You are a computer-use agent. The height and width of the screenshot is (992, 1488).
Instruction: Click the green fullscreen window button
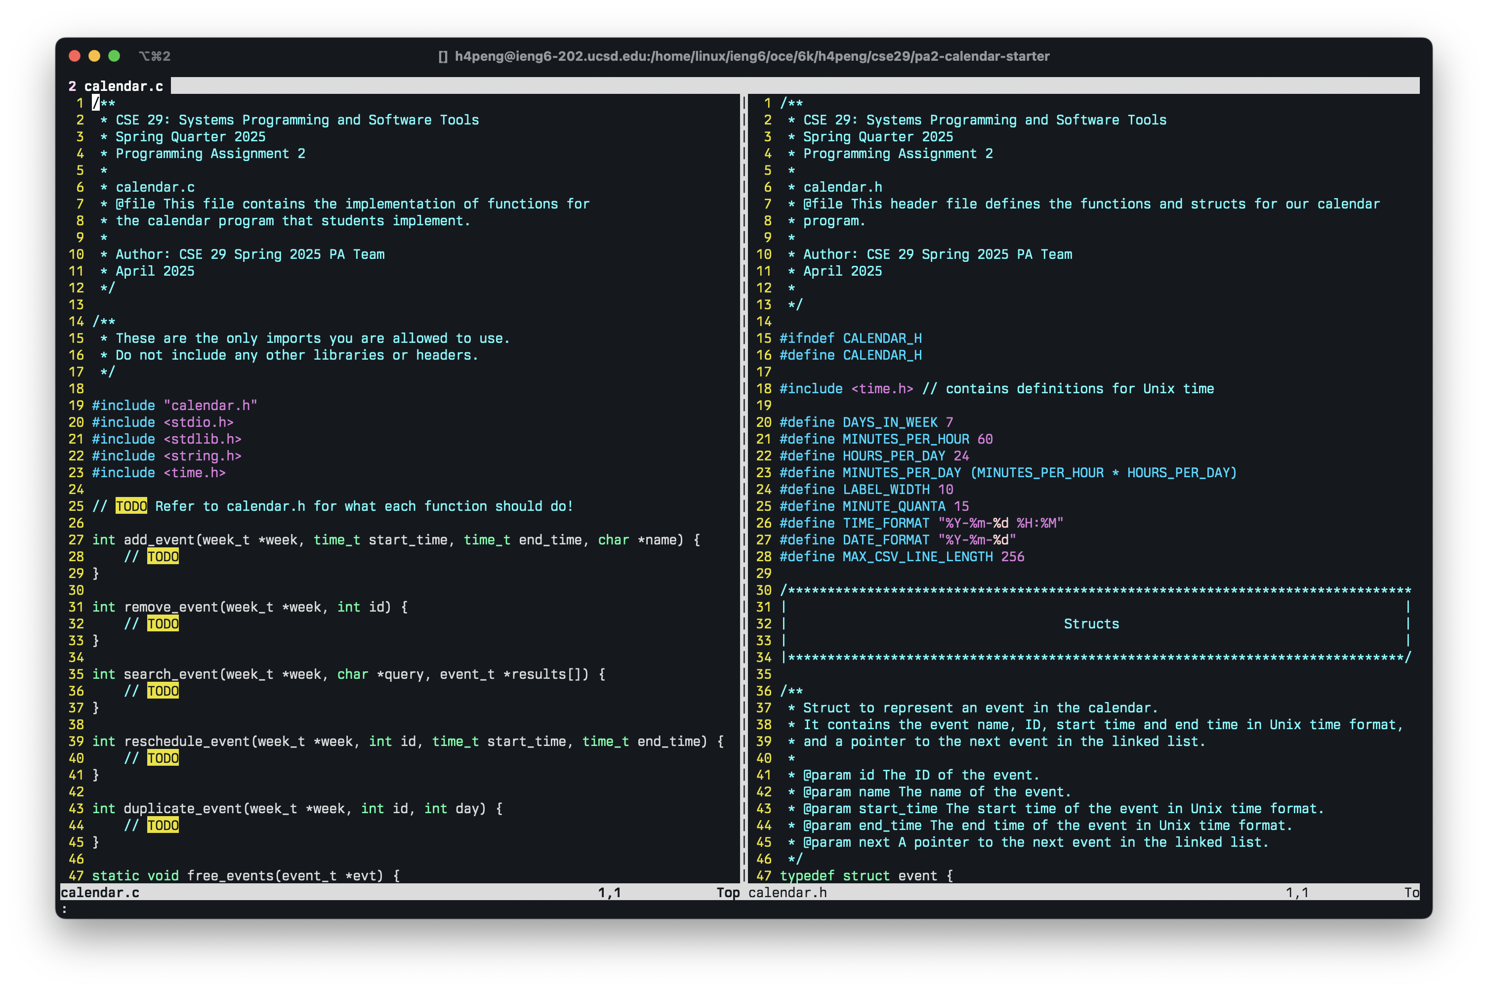coord(114,56)
